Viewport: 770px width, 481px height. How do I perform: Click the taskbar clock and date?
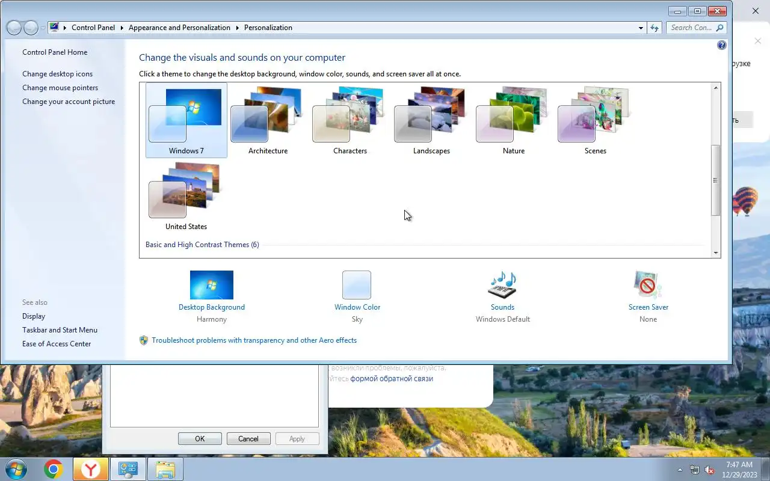click(740, 470)
